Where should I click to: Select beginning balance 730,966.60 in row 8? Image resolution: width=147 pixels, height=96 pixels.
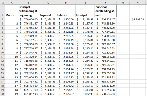pyautogui.click(x=29, y=44)
